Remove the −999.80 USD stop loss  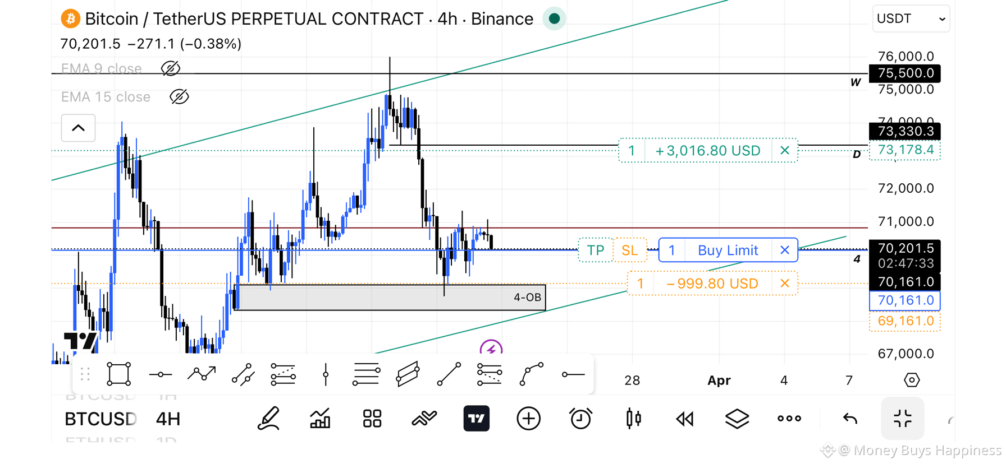(785, 284)
